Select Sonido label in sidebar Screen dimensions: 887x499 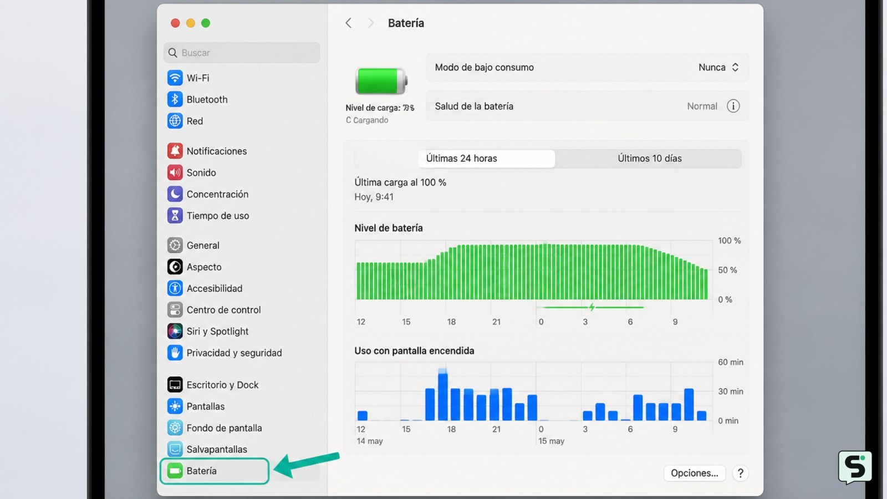point(201,172)
